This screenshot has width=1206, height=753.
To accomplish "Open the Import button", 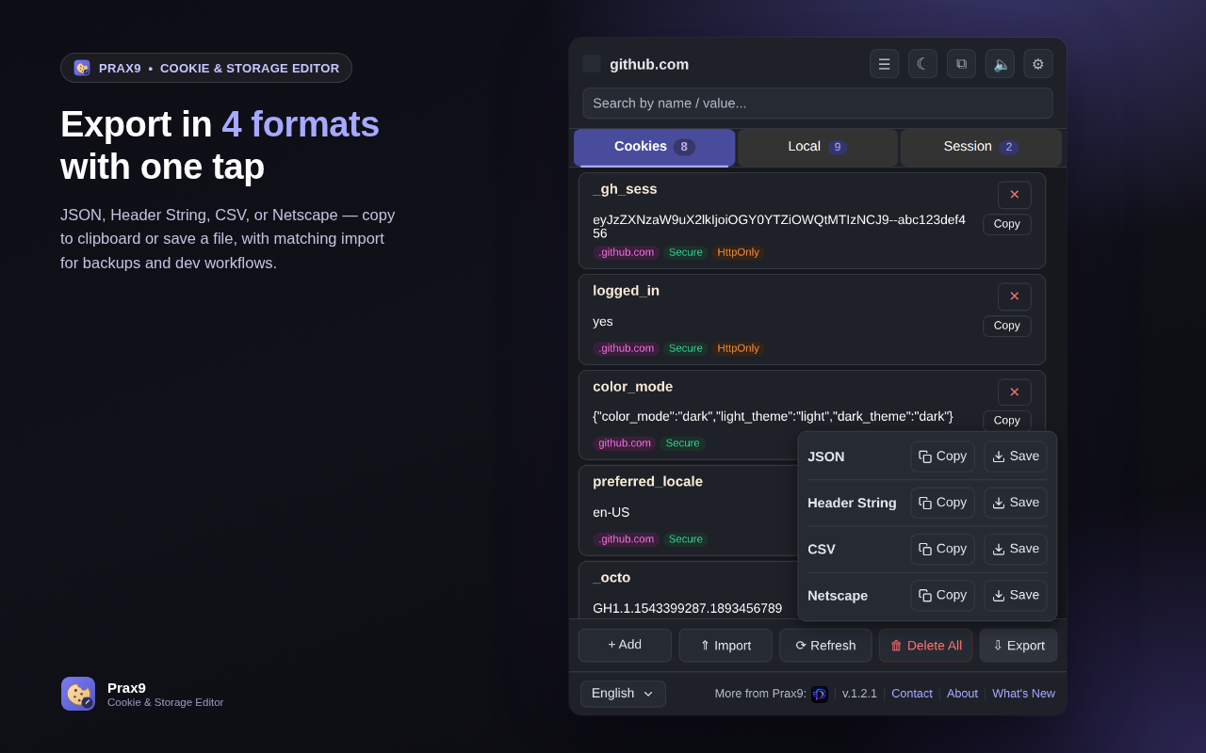I will (x=725, y=645).
